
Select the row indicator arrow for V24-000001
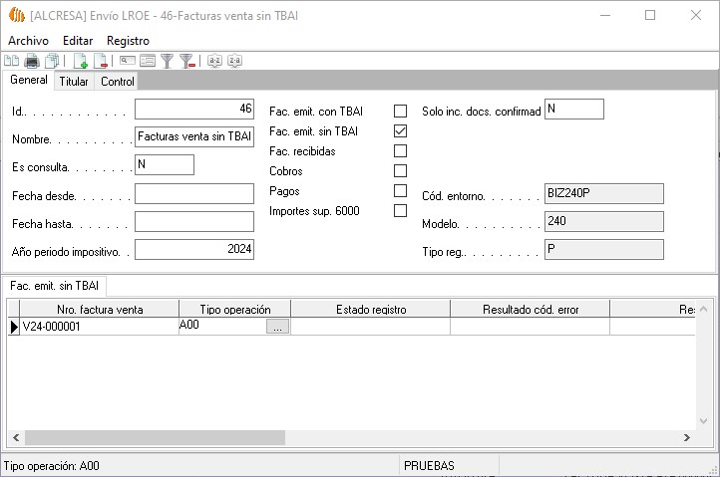pyautogui.click(x=14, y=326)
